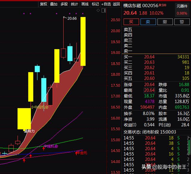Click the tall yellow limit-up candlestick

click(x=83, y=41)
